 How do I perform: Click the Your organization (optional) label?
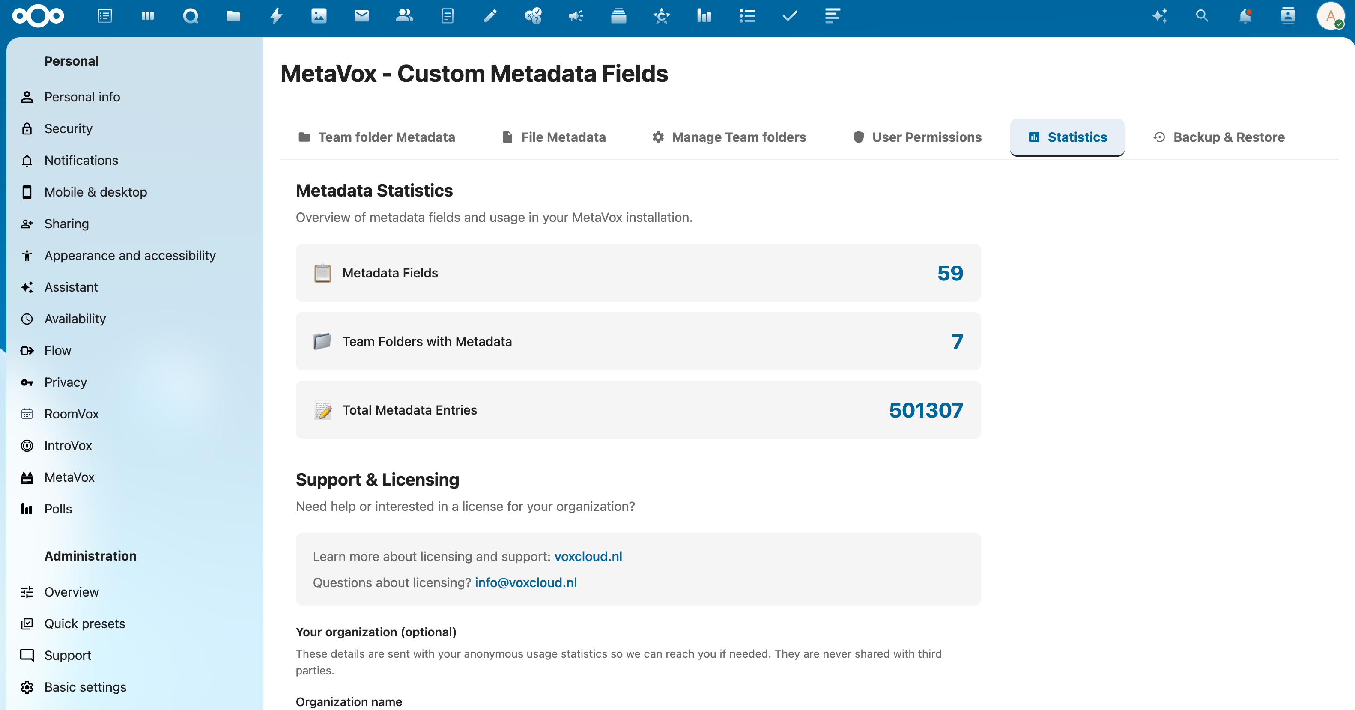(376, 632)
